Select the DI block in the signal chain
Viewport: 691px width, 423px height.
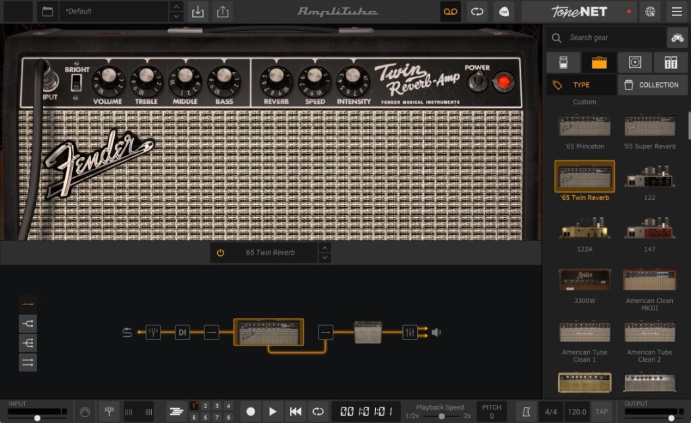tap(182, 332)
